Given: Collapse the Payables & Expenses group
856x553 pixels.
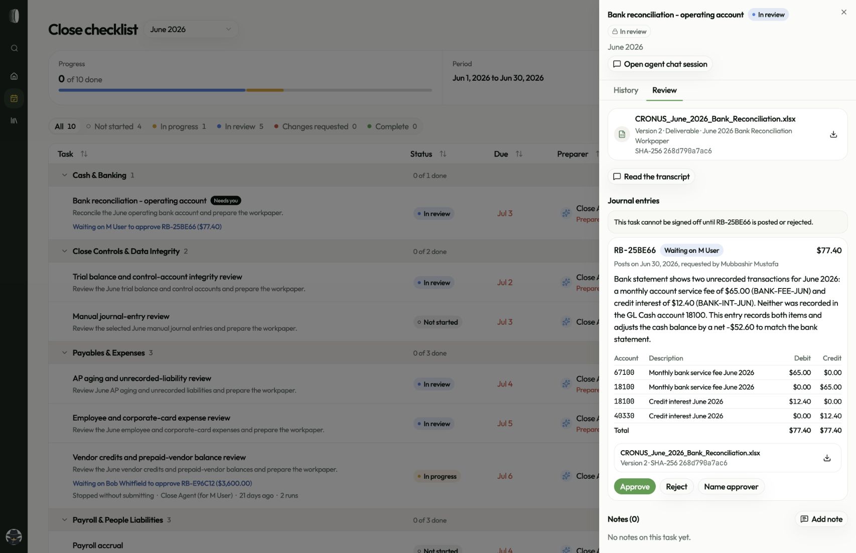Looking at the screenshot, I should 64,353.
